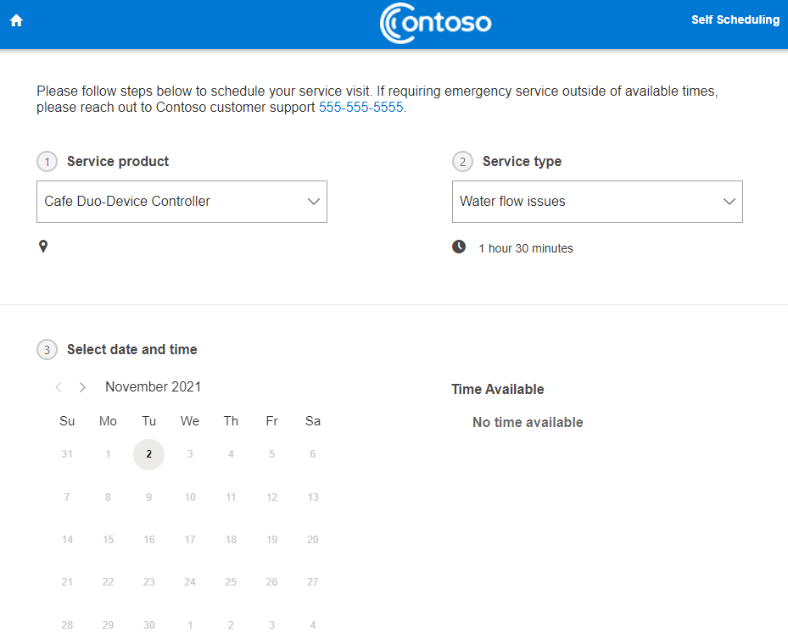Click the location pin icon
Viewport: 788px width, 644px height.
(x=43, y=247)
